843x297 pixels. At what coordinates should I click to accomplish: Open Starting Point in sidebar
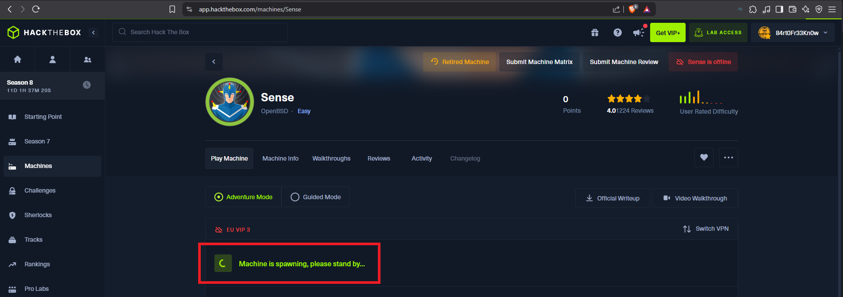(x=52, y=117)
